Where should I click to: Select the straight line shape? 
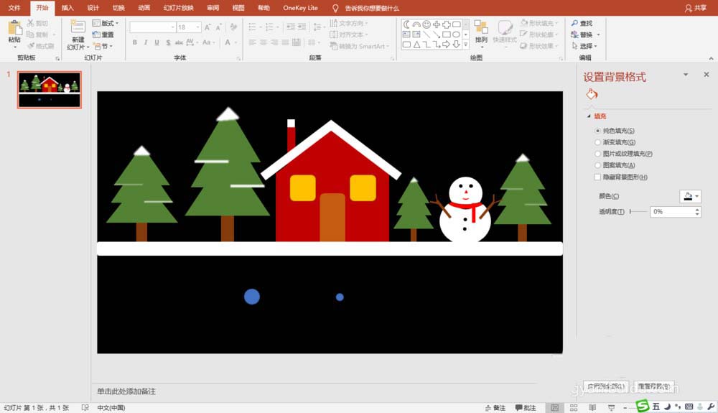(x=426, y=34)
